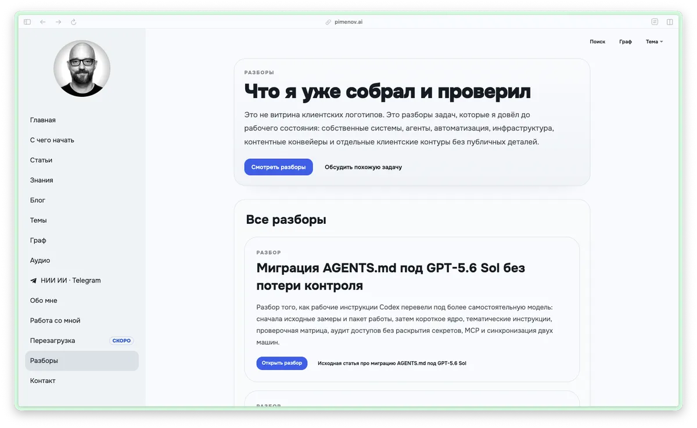The height and width of the screenshot is (428, 697).
Task: Click the Миграция AGENTS.md под GPT-5.6 Sol heading
Action: [390, 277]
